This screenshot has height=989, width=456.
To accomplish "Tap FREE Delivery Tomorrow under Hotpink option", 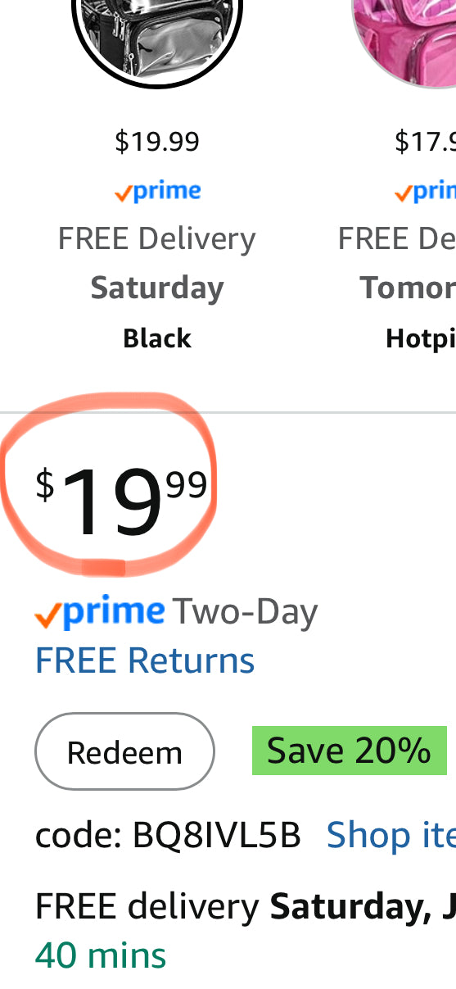I will coord(397,263).
